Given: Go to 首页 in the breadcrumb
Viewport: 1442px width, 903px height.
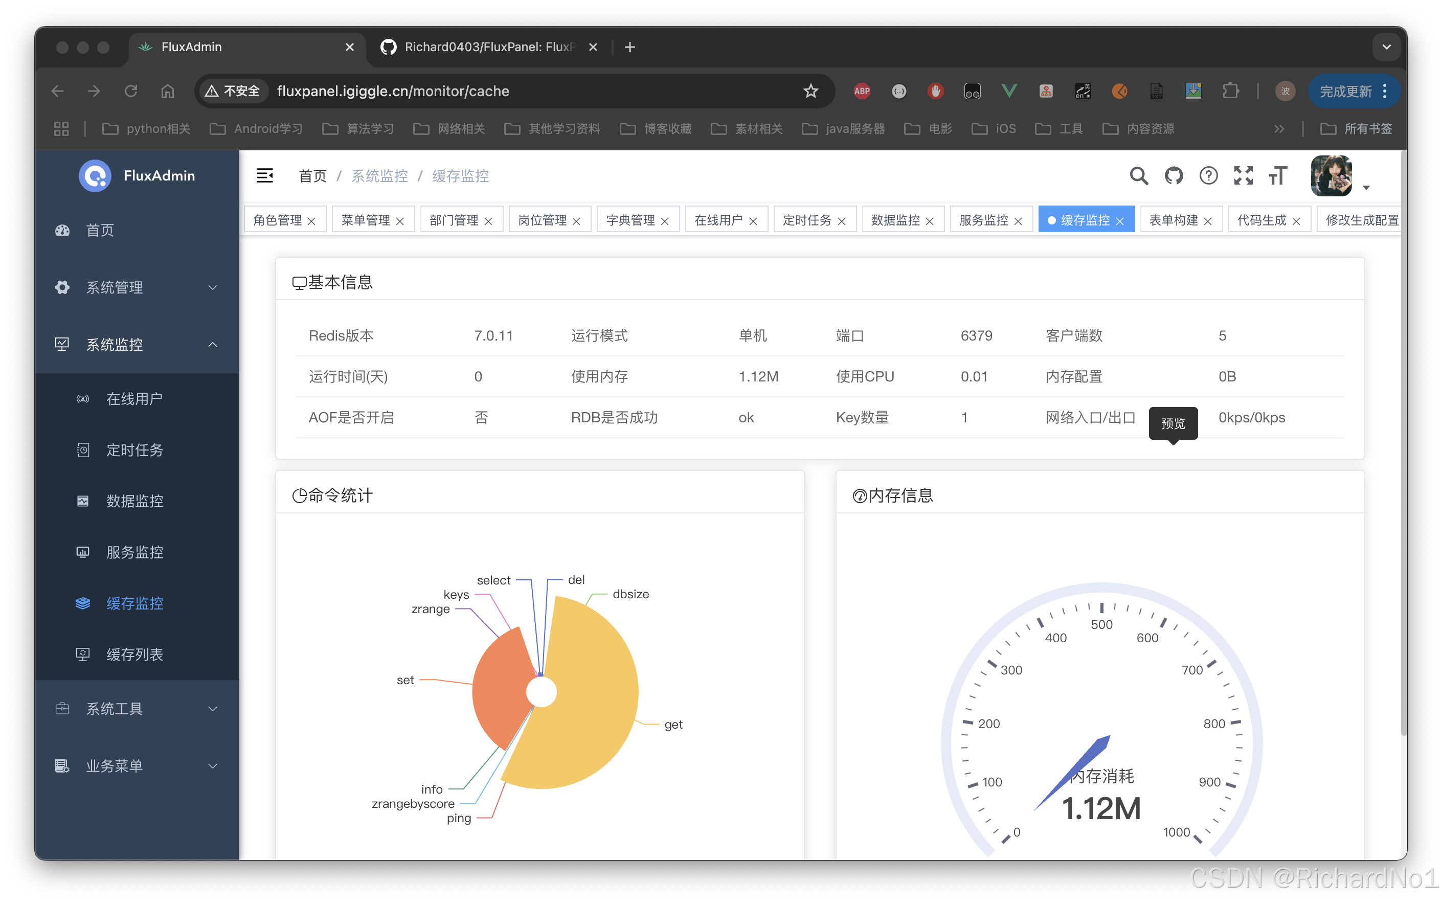Looking at the screenshot, I should pos(312,175).
